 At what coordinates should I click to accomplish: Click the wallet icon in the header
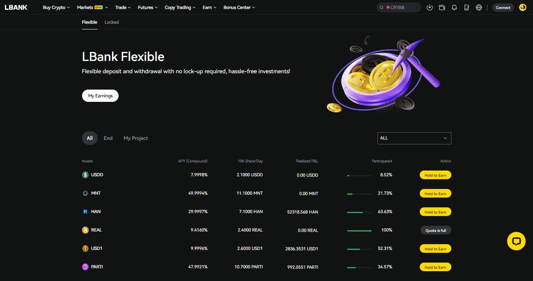442,7
